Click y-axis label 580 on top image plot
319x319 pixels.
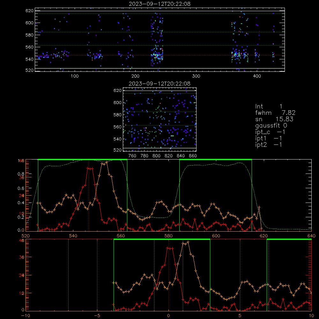click(29, 35)
